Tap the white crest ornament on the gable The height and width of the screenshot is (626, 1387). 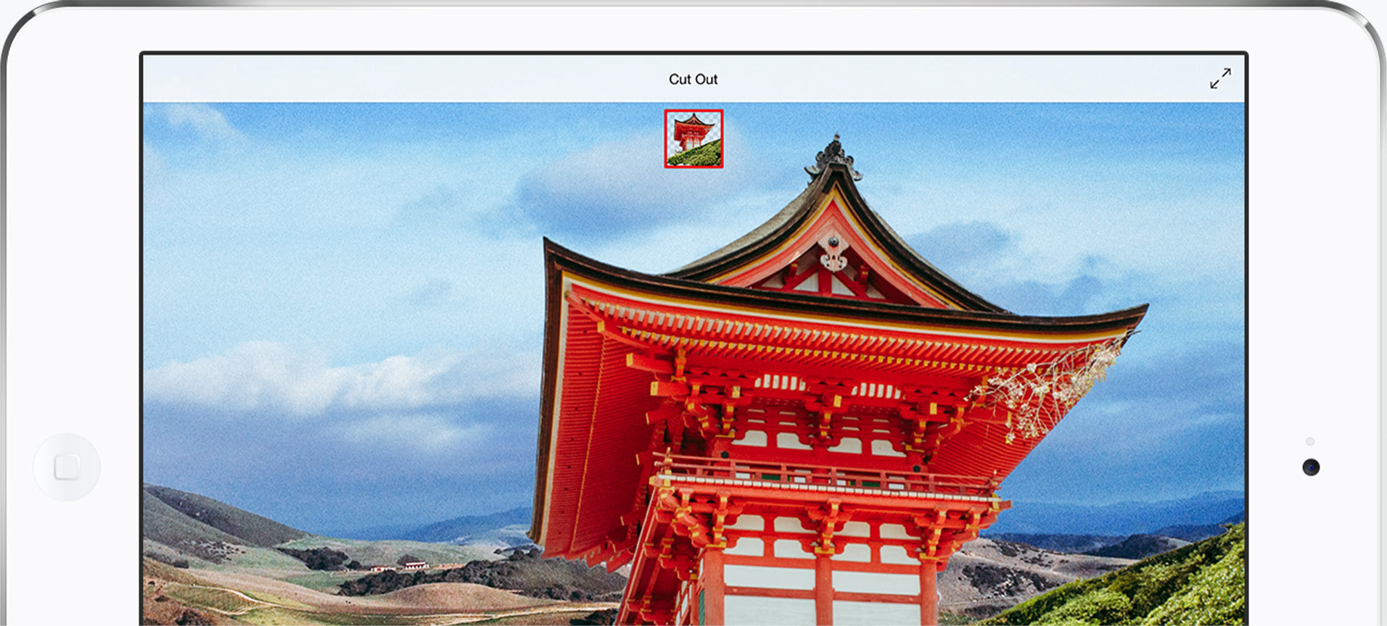833,254
